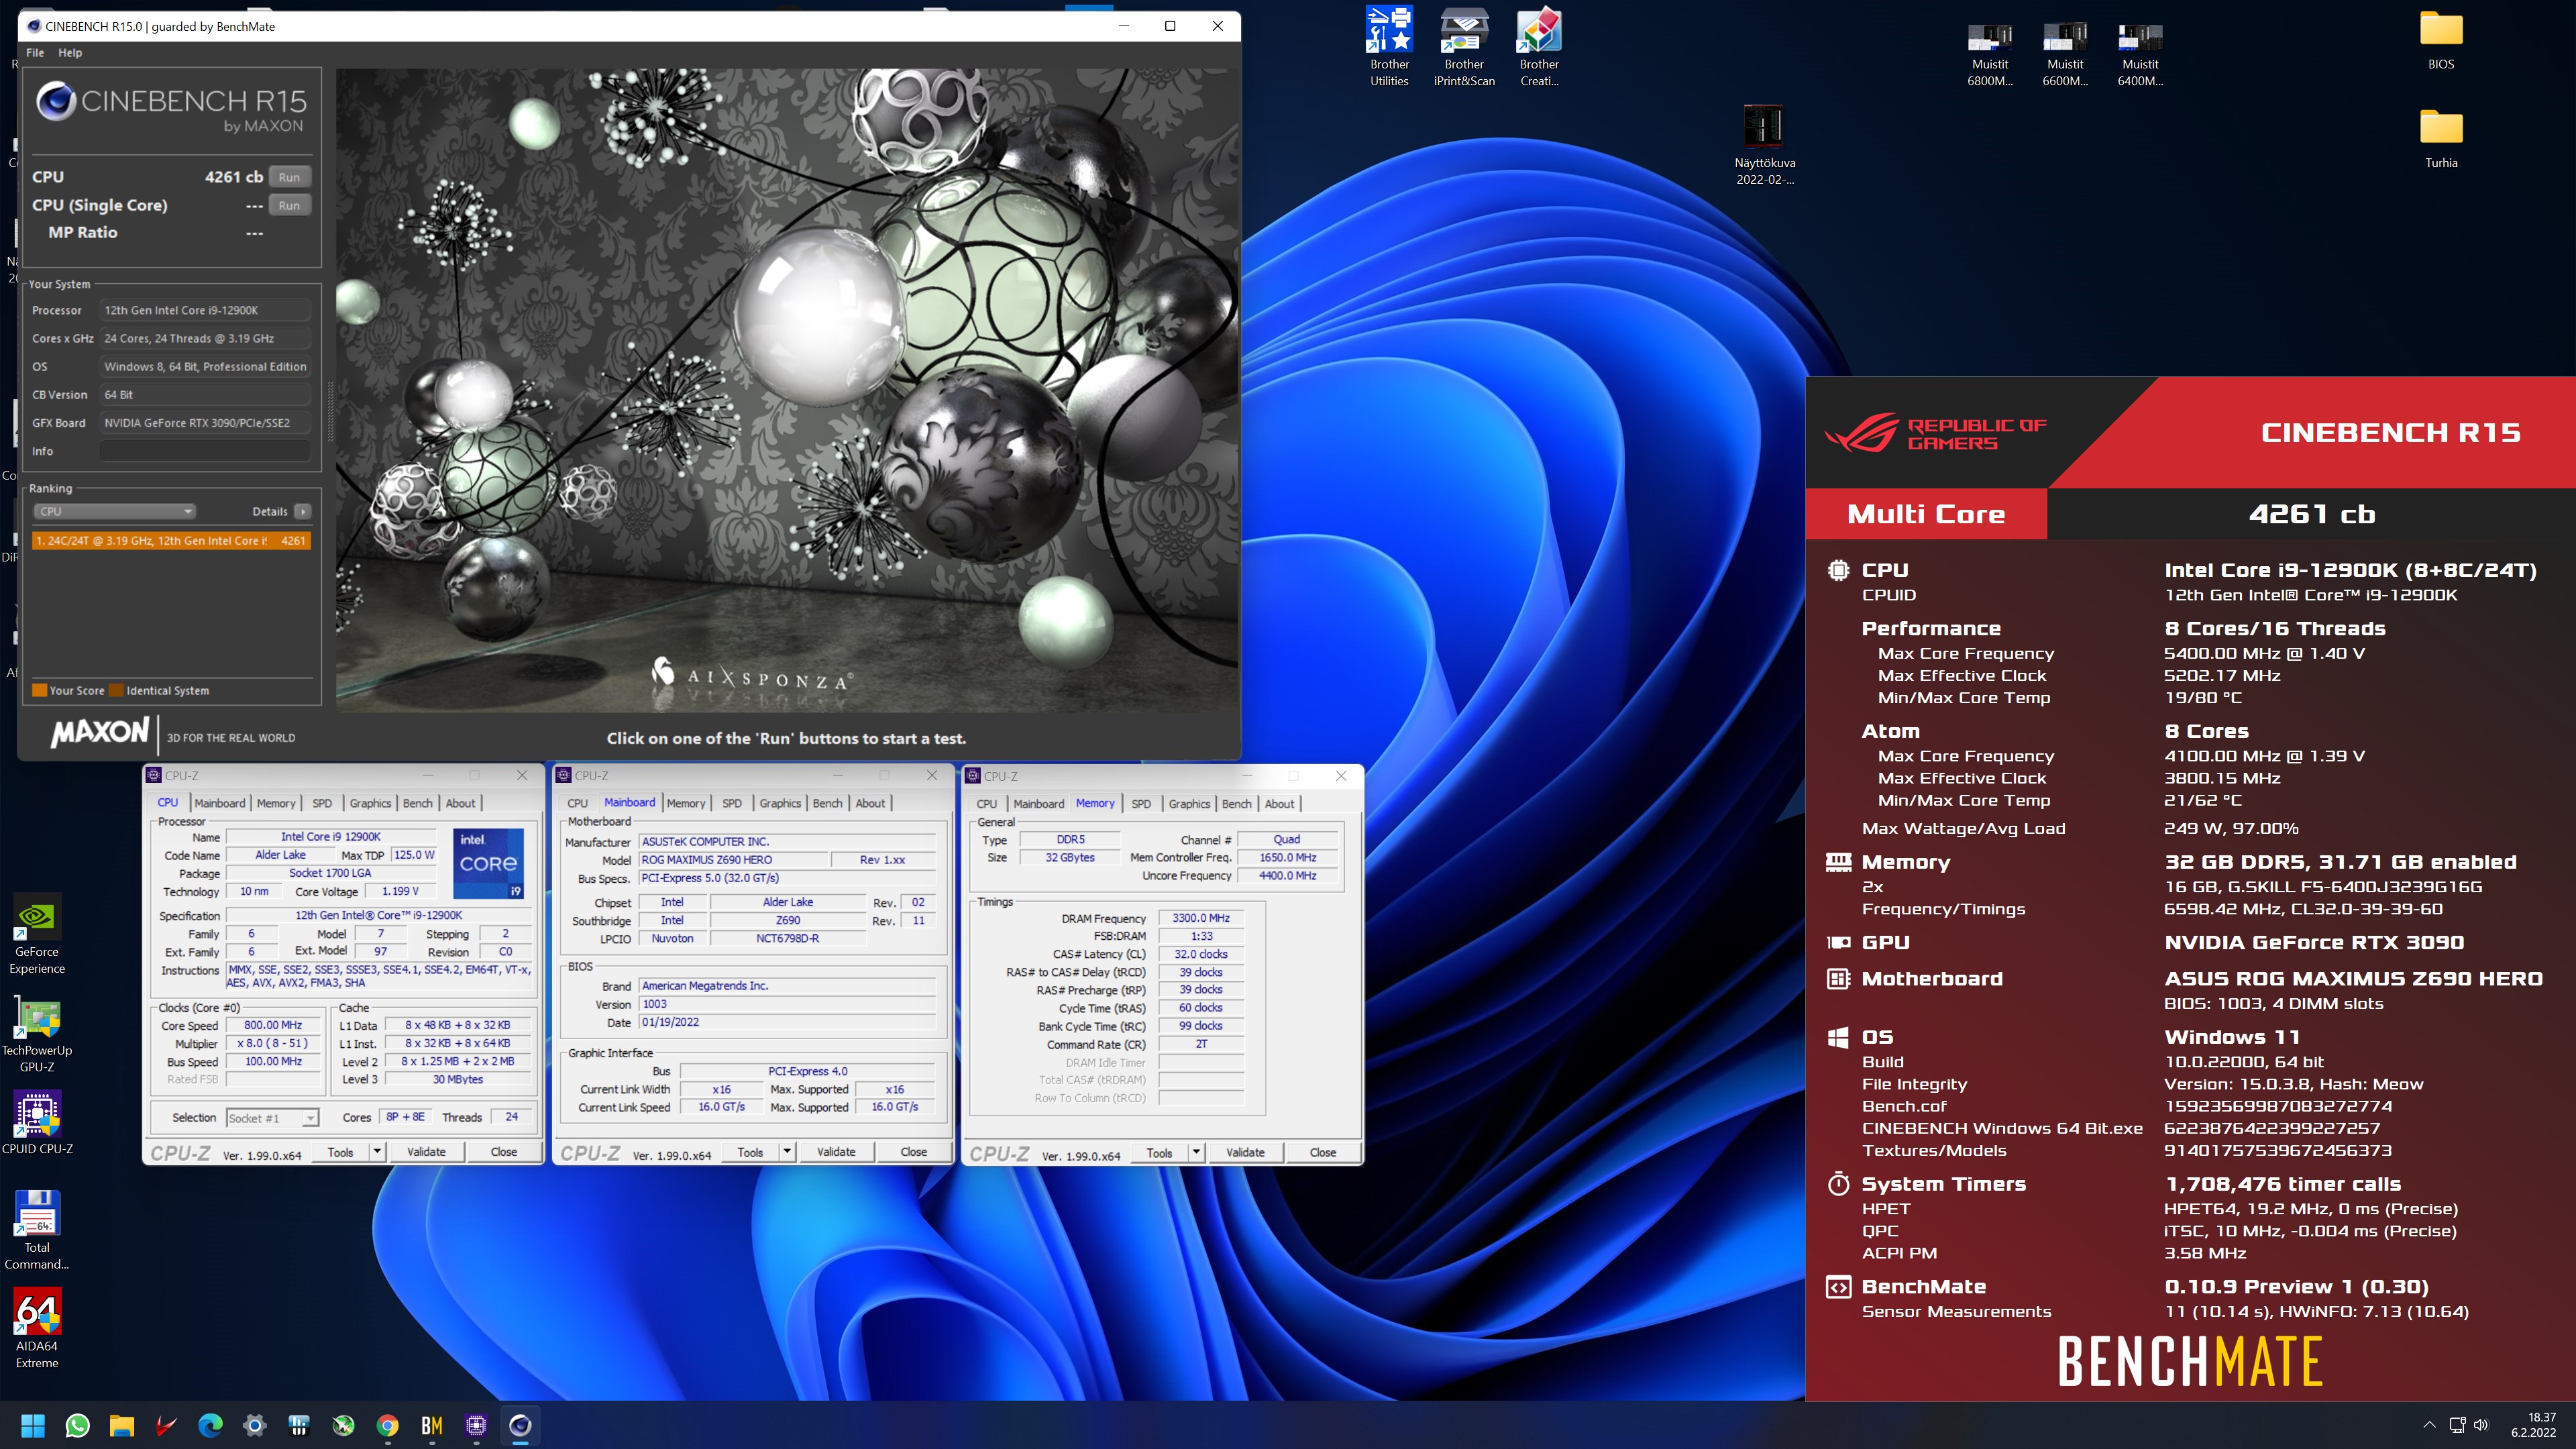Image resolution: width=2576 pixels, height=1449 pixels.
Task: Open BenchMate from the taskbar
Action: [432, 1425]
